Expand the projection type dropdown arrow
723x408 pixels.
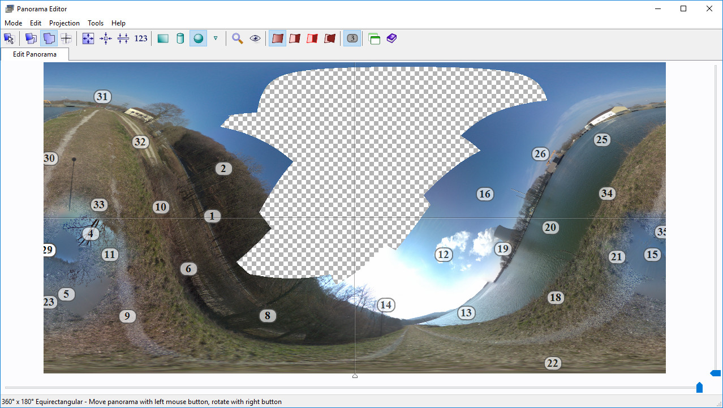point(216,38)
